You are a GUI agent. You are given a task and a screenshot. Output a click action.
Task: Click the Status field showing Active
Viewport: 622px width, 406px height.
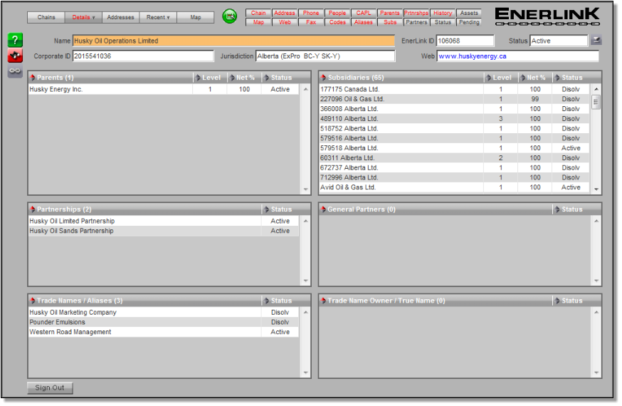(x=559, y=41)
